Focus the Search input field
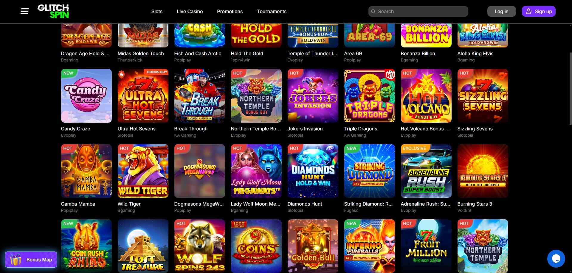Image resolution: width=572 pixels, height=273 pixels. click(x=418, y=11)
